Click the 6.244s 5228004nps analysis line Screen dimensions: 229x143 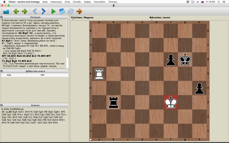tap(13, 109)
